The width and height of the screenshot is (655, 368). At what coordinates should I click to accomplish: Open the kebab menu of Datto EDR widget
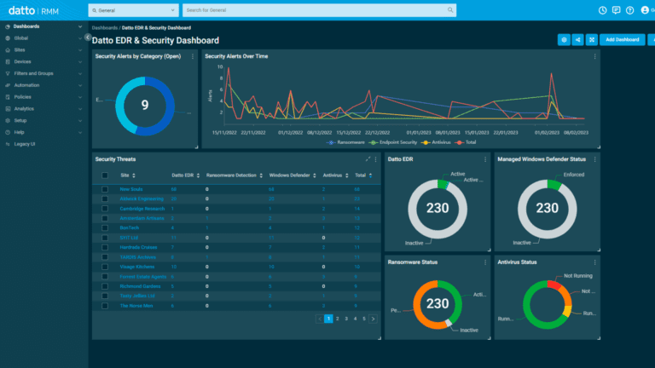[x=485, y=159]
